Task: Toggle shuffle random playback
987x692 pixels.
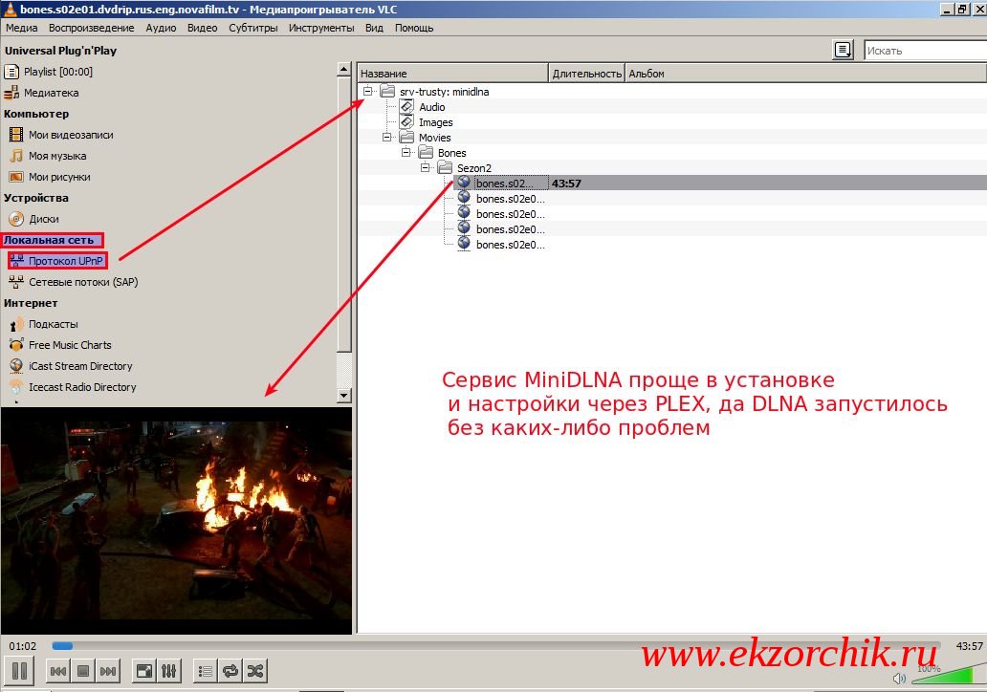Action: [255, 671]
